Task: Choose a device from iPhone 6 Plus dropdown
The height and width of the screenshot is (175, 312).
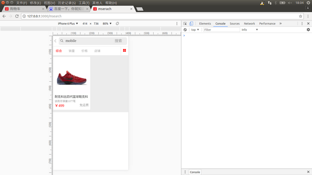Action: (x=68, y=23)
